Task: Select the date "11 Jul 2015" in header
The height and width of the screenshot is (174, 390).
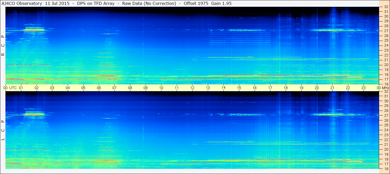Action: (x=58, y=4)
